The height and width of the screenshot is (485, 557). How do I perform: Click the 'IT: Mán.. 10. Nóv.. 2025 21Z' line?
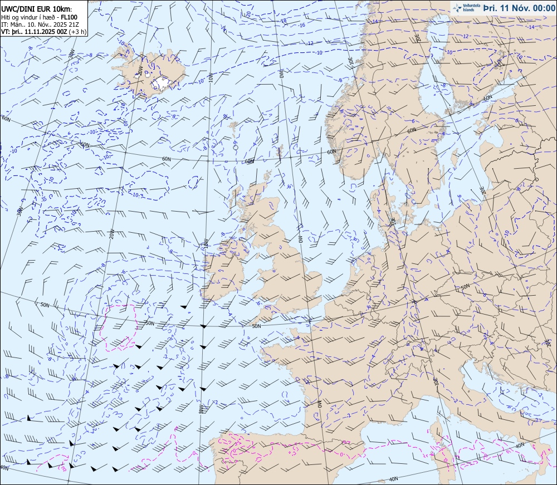(40, 25)
